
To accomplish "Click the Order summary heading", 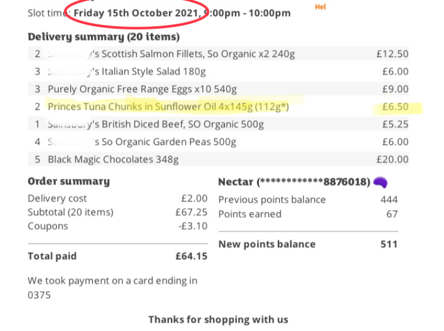I will (x=69, y=182).
